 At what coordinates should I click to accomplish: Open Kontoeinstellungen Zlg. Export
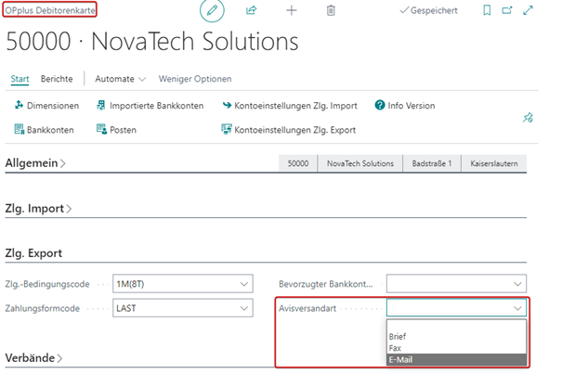pyautogui.click(x=289, y=130)
